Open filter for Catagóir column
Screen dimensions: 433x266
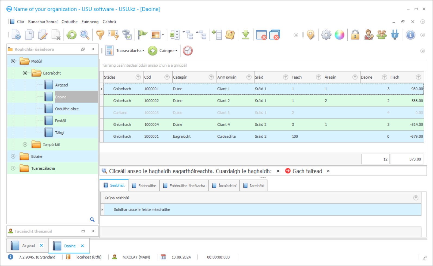pos(211,77)
